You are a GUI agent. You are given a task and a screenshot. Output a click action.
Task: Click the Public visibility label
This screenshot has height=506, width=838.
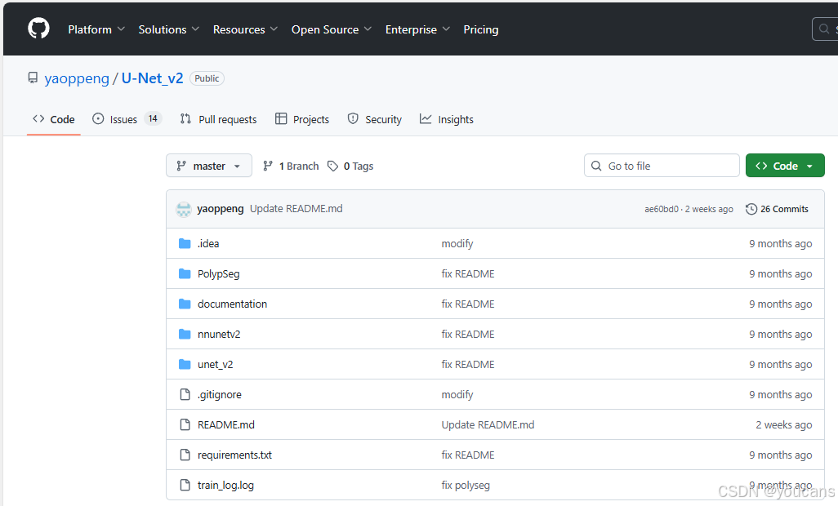[x=207, y=78]
